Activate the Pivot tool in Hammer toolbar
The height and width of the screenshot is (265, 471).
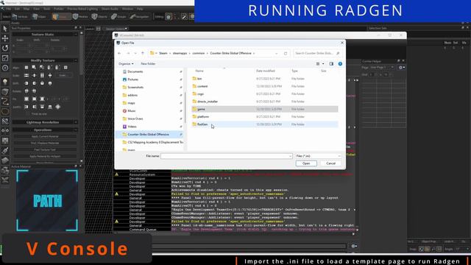point(5,68)
